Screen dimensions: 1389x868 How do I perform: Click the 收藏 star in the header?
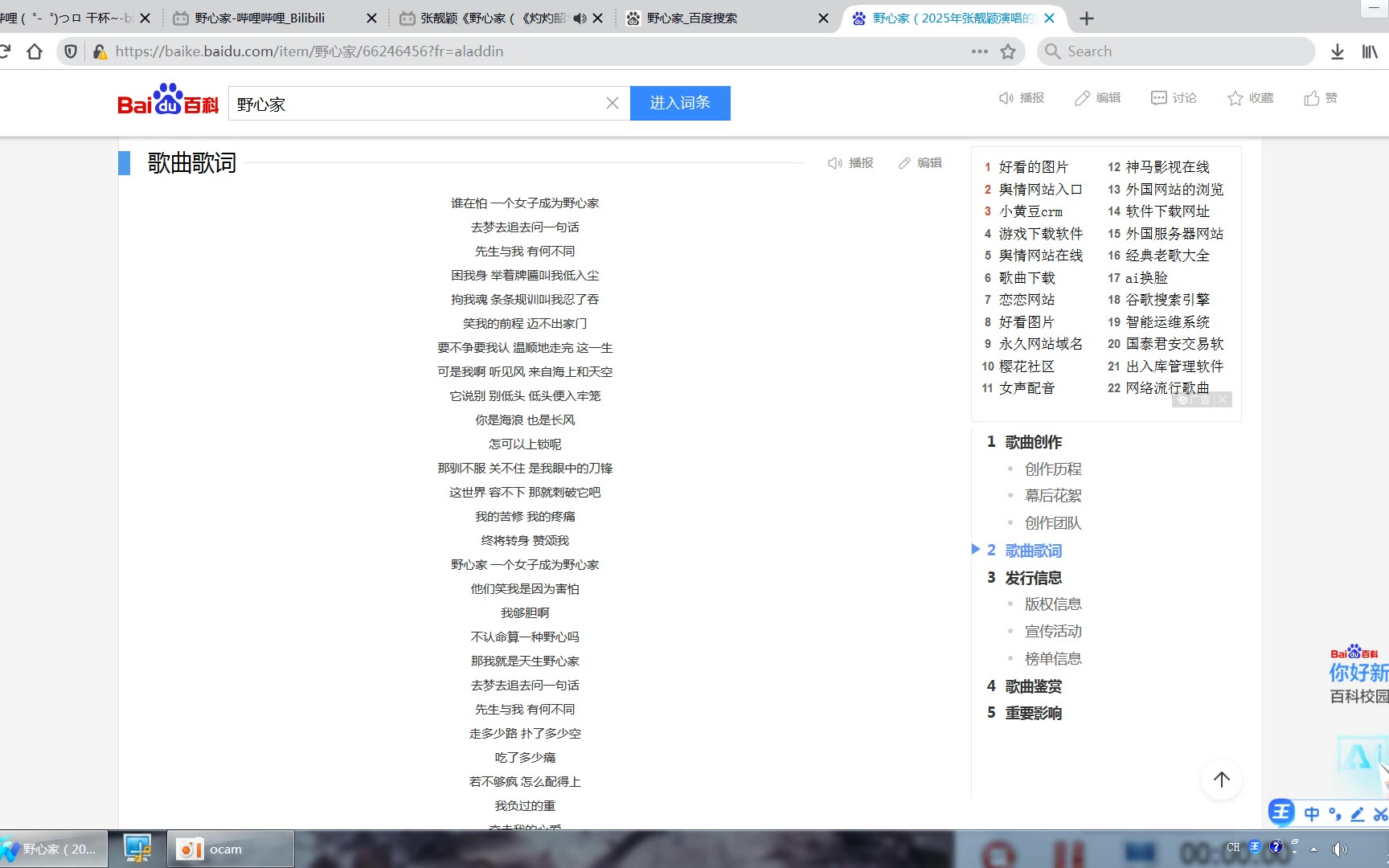pos(1235,98)
